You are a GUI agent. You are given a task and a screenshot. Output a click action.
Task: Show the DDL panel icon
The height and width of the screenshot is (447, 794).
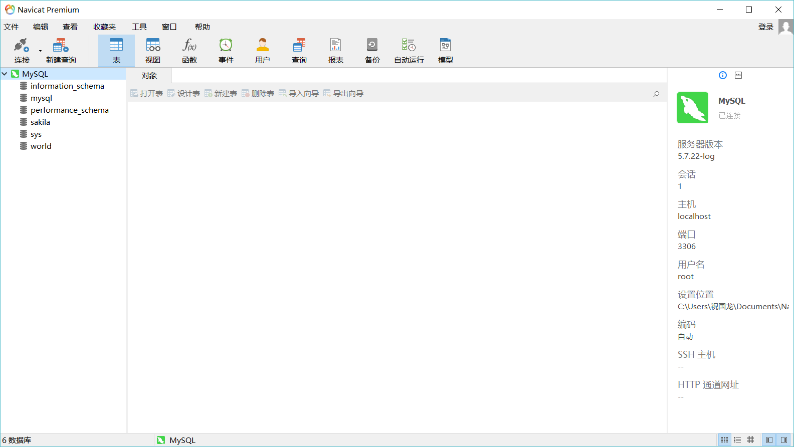tap(738, 75)
